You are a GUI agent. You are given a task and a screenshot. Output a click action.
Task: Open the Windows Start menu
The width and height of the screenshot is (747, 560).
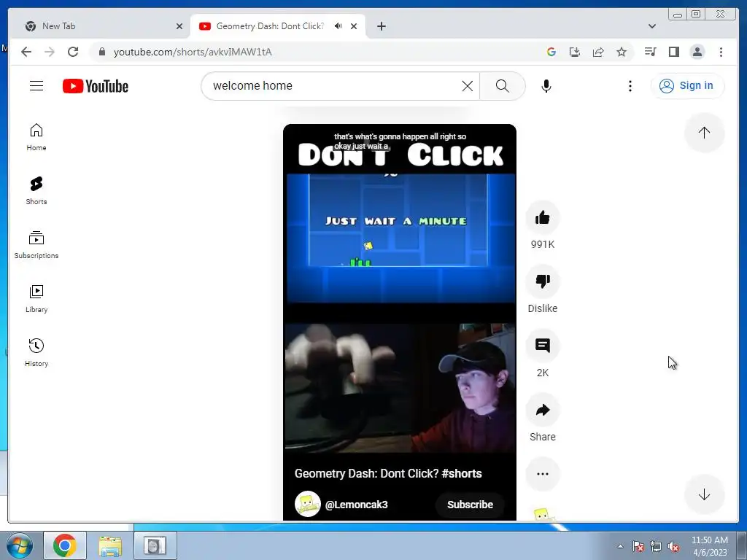click(x=19, y=545)
